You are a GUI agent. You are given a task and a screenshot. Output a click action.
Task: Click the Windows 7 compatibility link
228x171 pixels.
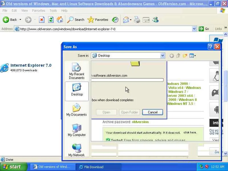177,91
